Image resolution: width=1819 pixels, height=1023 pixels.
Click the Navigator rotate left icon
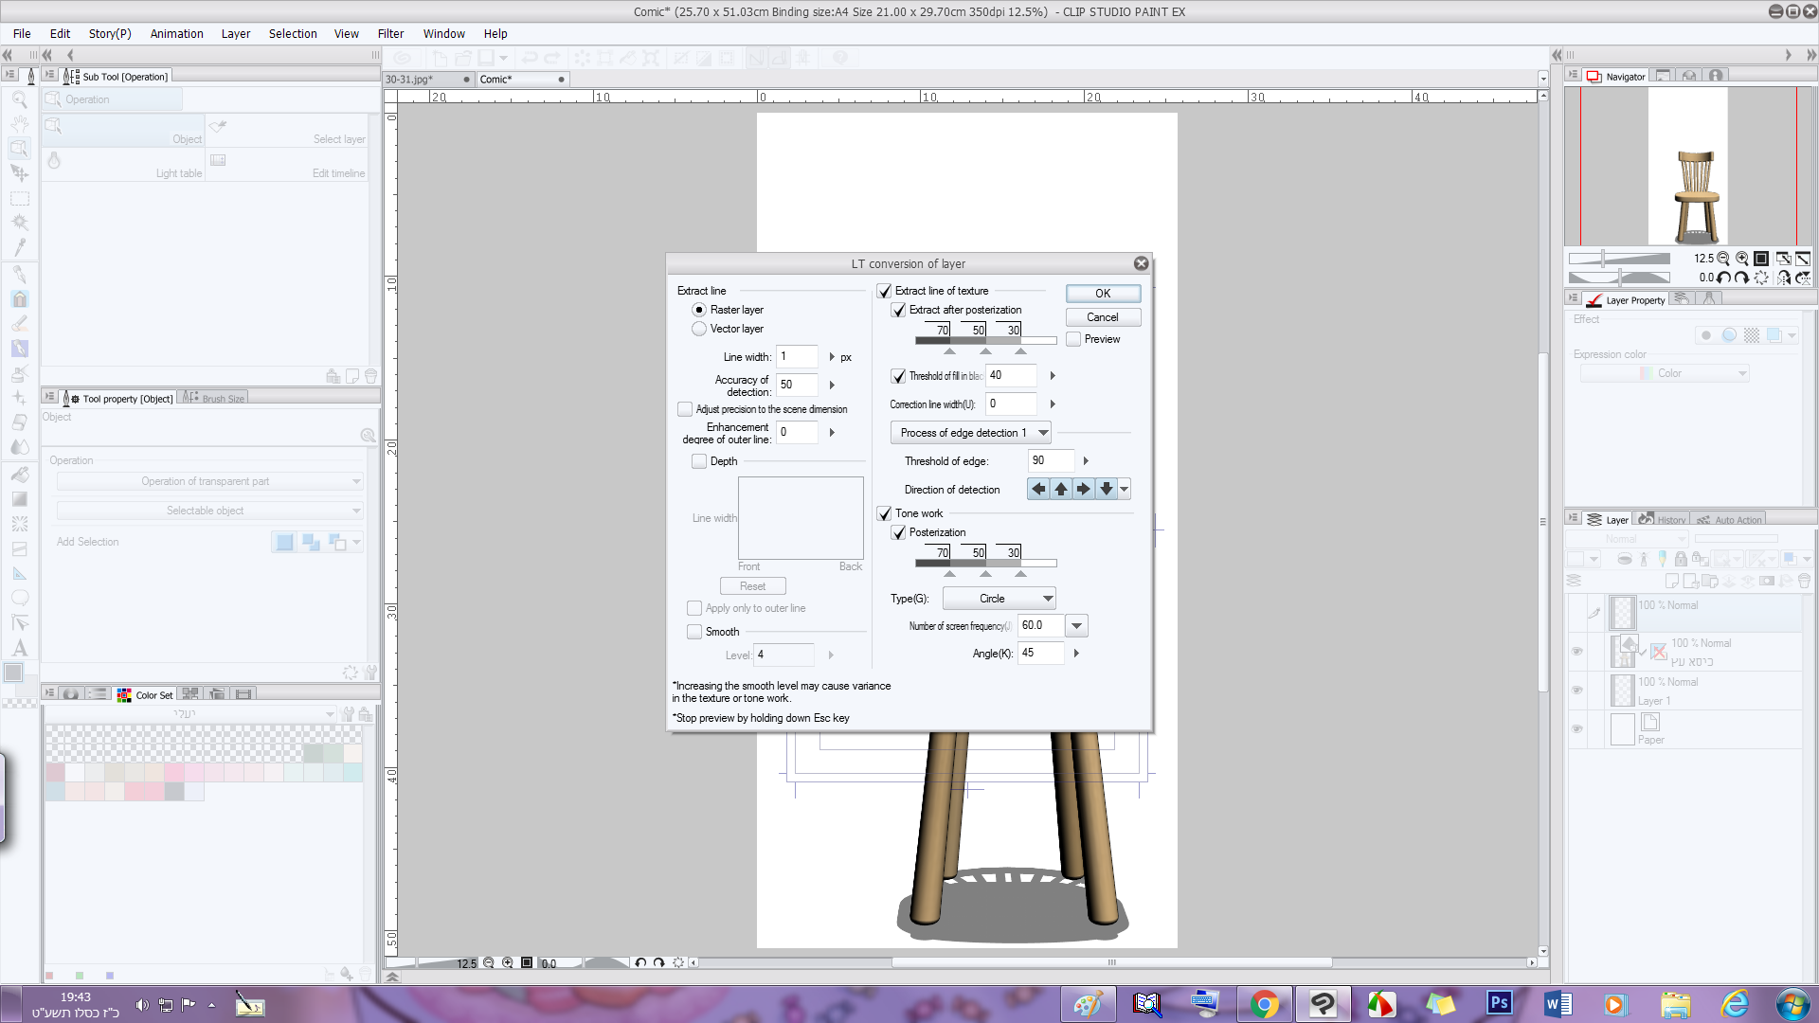point(1724,278)
